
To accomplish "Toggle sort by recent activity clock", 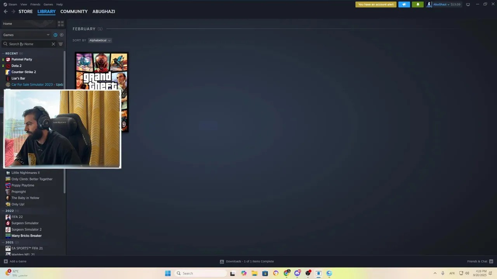I will point(55,35).
